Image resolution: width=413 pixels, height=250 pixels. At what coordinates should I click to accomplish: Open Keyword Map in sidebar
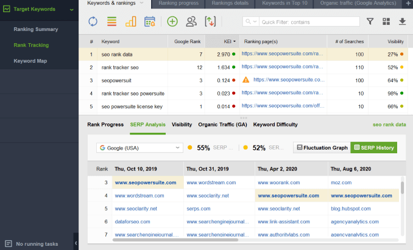point(30,61)
